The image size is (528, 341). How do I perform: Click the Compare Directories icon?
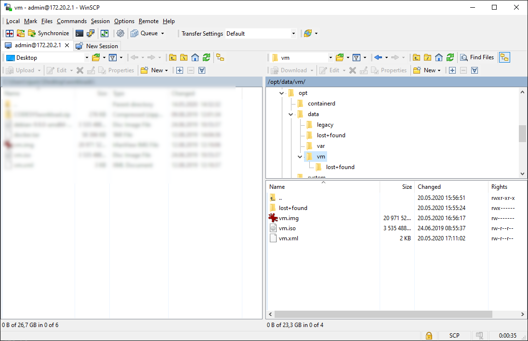point(9,33)
